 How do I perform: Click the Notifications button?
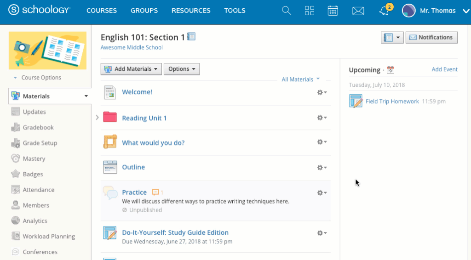431,37
